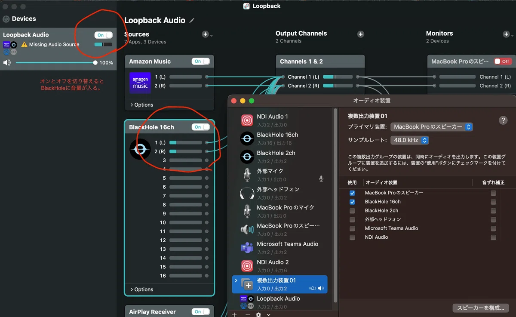Click the speaker volume icon in Devices sidebar
The image size is (516, 317).
coord(7,63)
